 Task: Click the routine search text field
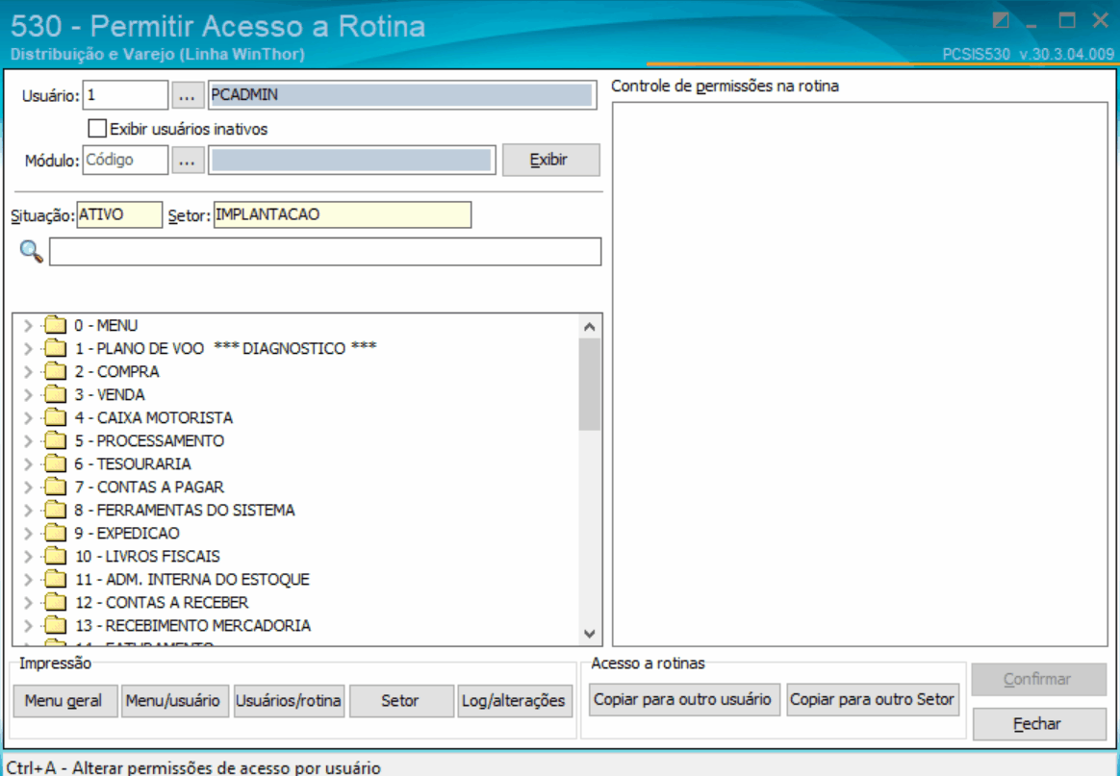[x=325, y=252]
